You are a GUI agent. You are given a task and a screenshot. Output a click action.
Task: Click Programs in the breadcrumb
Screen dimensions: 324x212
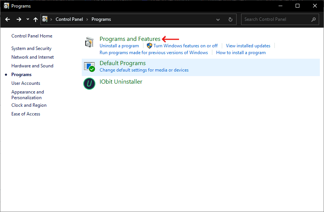coord(101,19)
